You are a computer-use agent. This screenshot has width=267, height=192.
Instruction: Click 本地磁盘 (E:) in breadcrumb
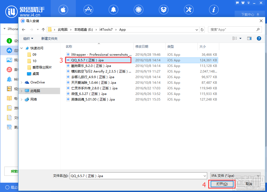point(83,30)
